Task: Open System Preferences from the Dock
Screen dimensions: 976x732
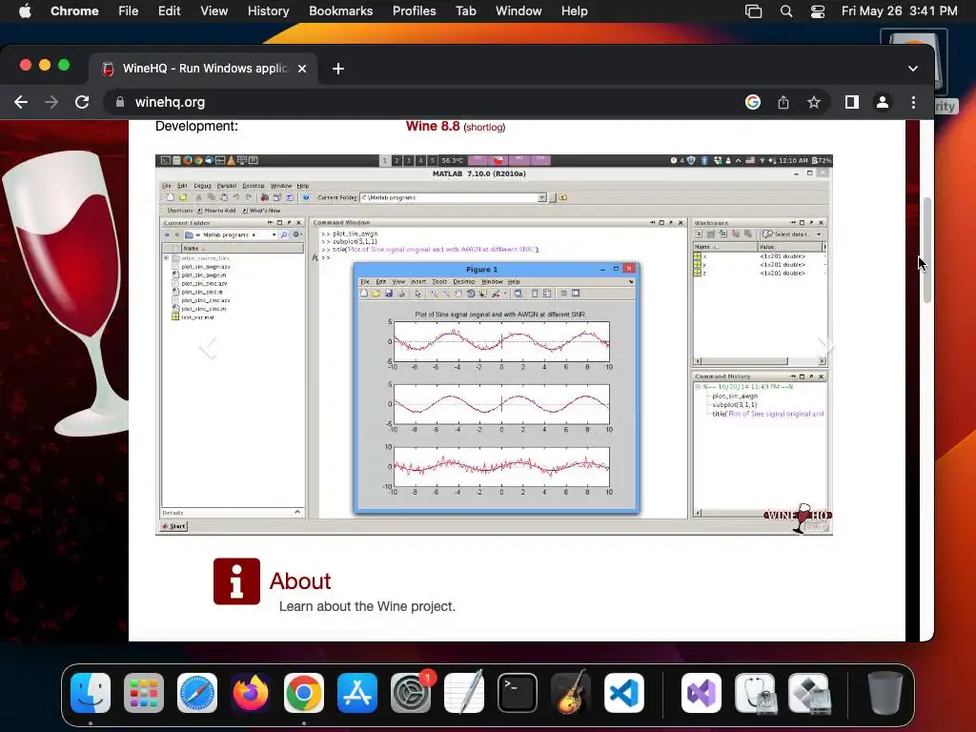Action: [411, 693]
